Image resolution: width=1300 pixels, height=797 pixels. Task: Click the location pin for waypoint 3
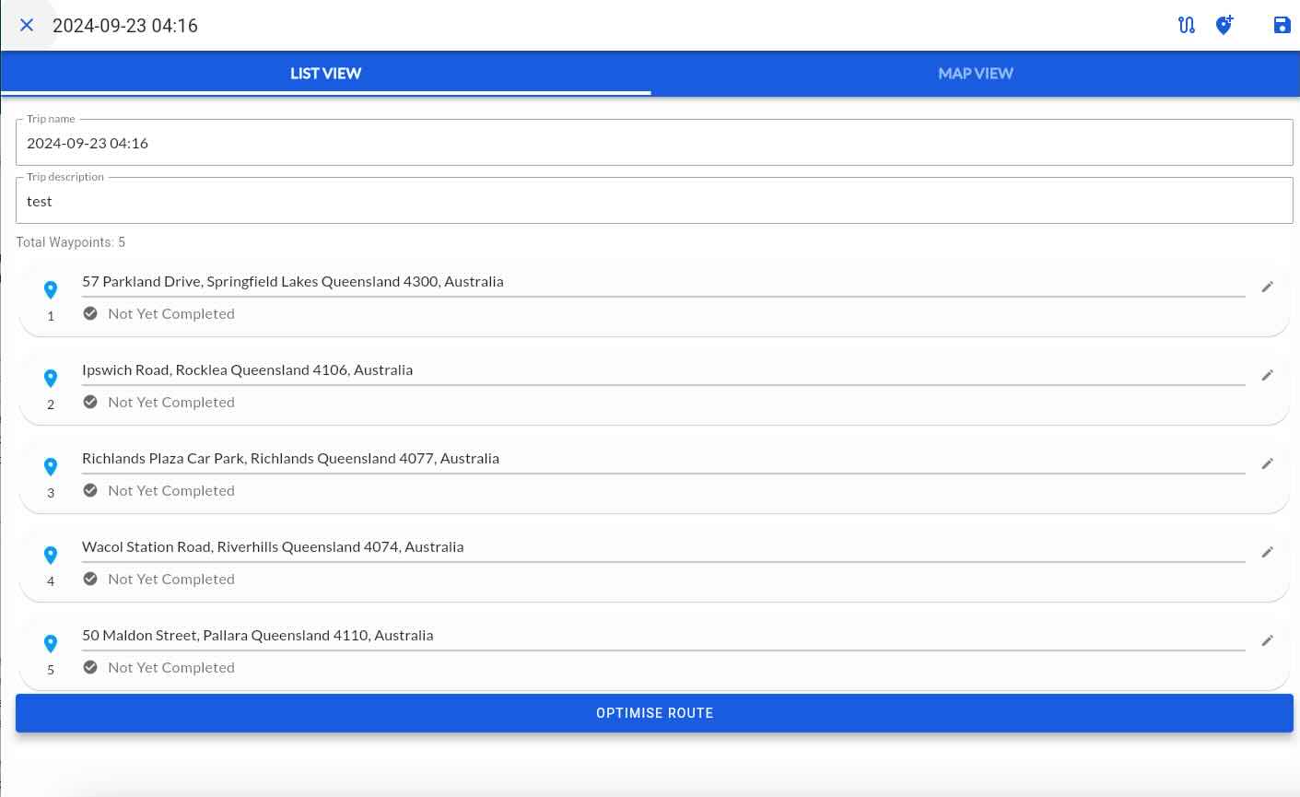point(51,466)
